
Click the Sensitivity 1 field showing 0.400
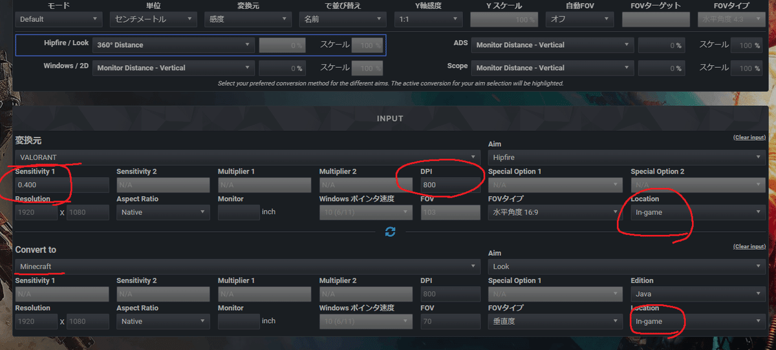click(x=62, y=185)
